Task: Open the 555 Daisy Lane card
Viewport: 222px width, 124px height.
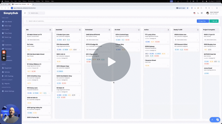Action: [x=39, y=90]
